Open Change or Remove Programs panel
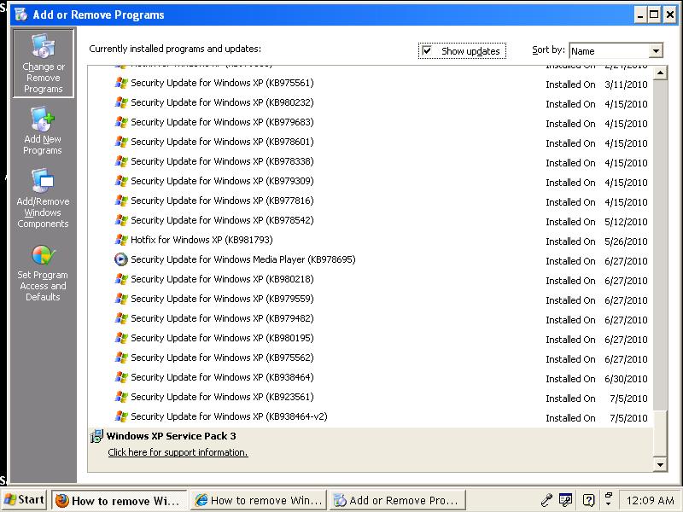This screenshot has width=683, height=512. point(44,63)
